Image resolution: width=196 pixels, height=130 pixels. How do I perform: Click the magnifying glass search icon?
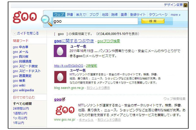point(47,20)
